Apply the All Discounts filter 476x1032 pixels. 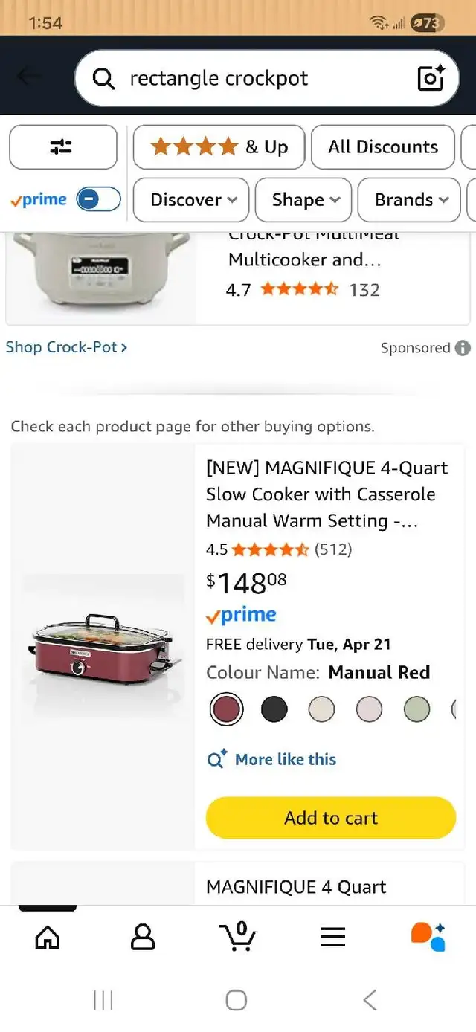coord(383,146)
